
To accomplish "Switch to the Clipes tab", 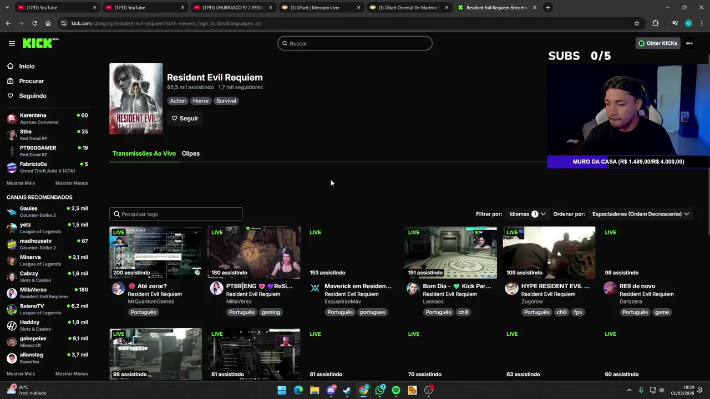I will [x=191, y=154].
